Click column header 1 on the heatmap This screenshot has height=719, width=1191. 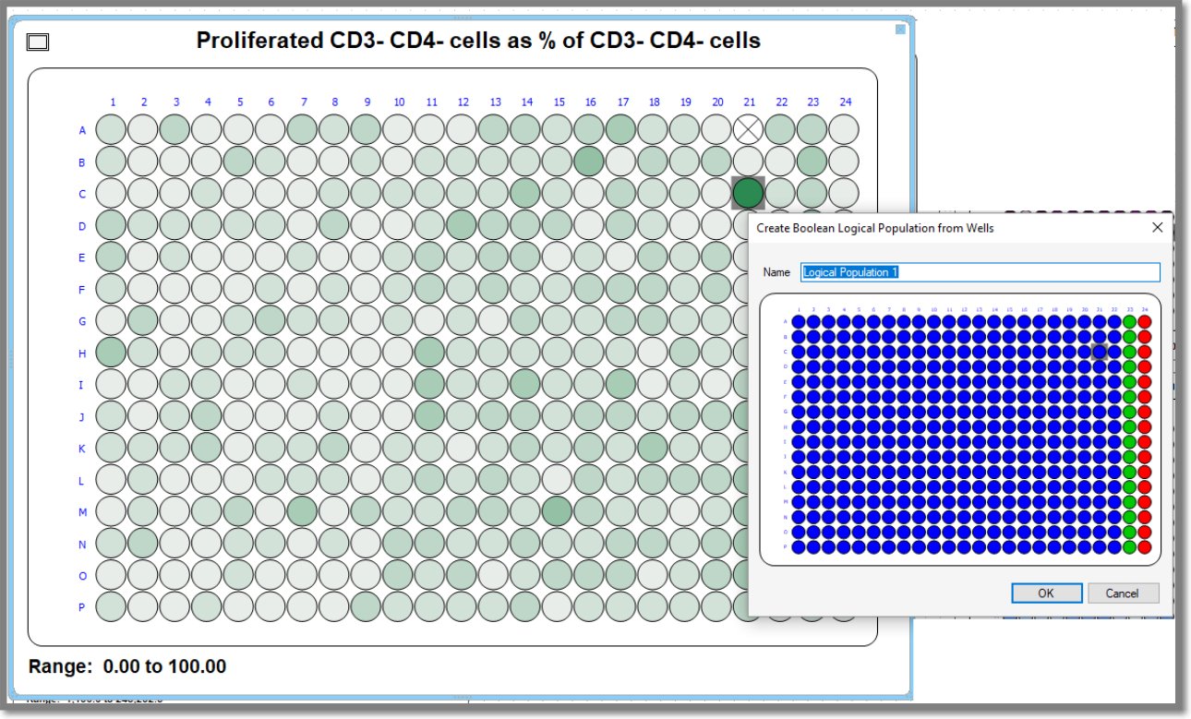pyautogui.click(x=113, y=102)
